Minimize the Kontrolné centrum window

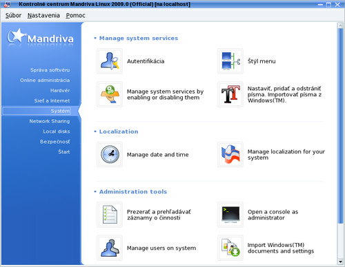(x=320, y=5)
